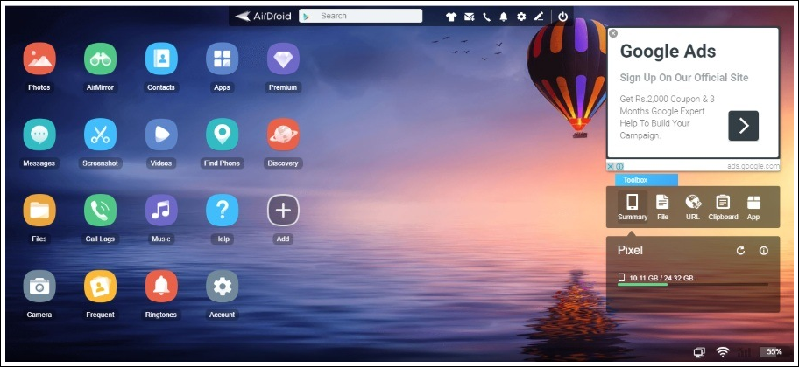This screenshot has height=367, width=799.
Task: Open settings gear in top bar
Action: tap(521, 17)
